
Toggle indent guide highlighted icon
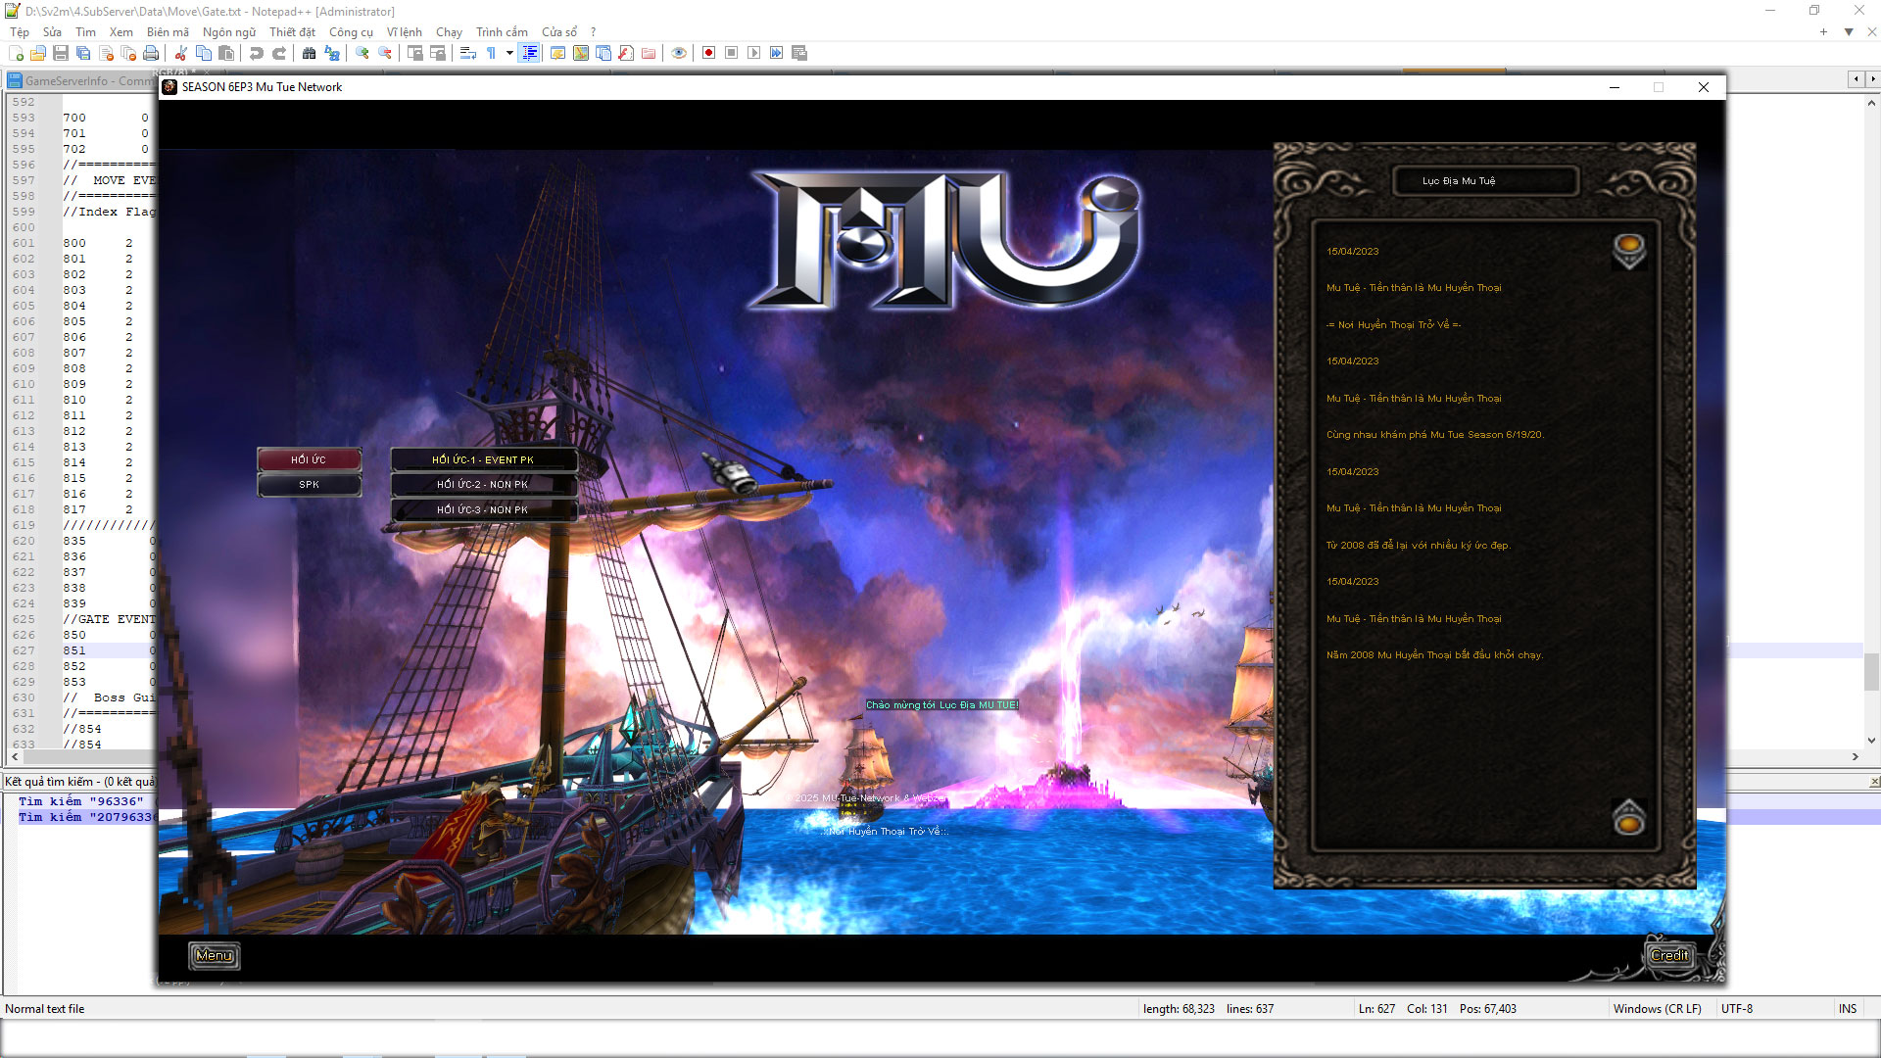530,53
